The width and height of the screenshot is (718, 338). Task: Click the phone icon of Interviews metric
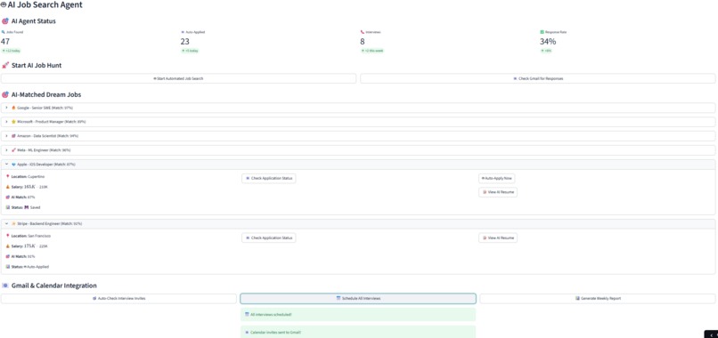pyautogui.click(x=363, y=32)
